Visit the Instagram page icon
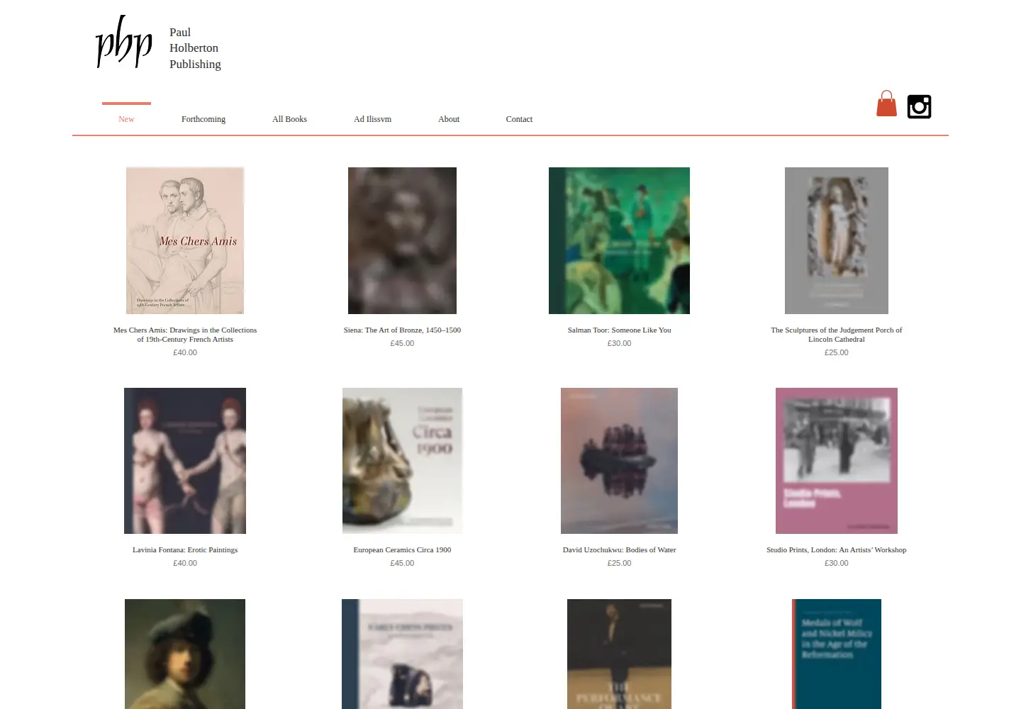Screen dimensions: 1021x709 coord(919,106)
